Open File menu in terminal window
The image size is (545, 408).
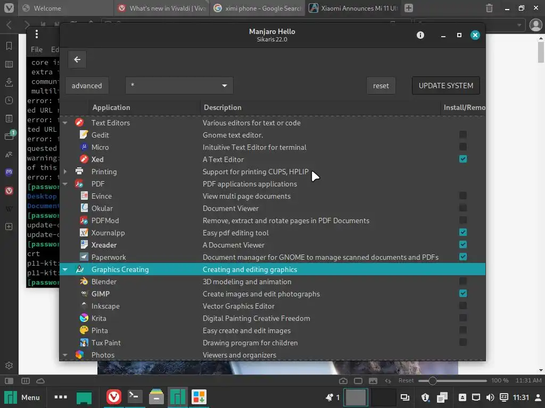[x=37, y=49]
